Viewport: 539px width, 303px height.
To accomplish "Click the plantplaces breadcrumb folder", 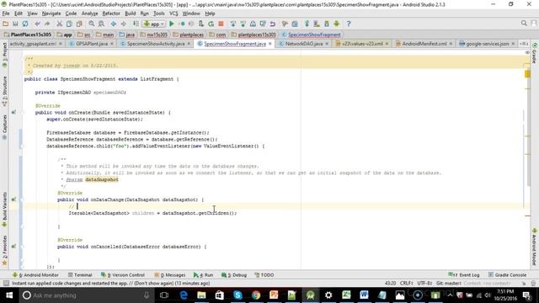I will pyautogui.click(x=189, y=35).
